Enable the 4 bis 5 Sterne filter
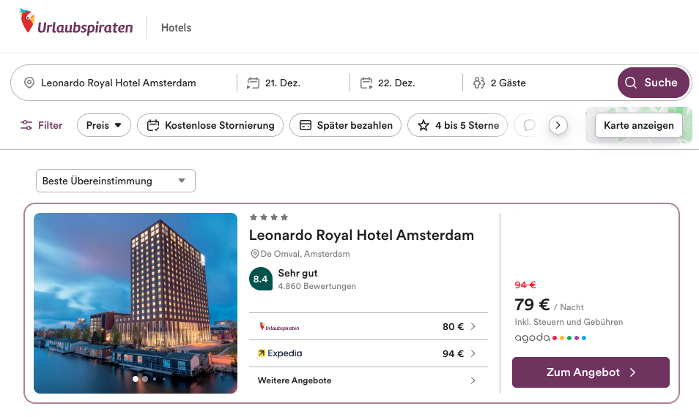Screen dimensions: 699x417 [458, 125]
